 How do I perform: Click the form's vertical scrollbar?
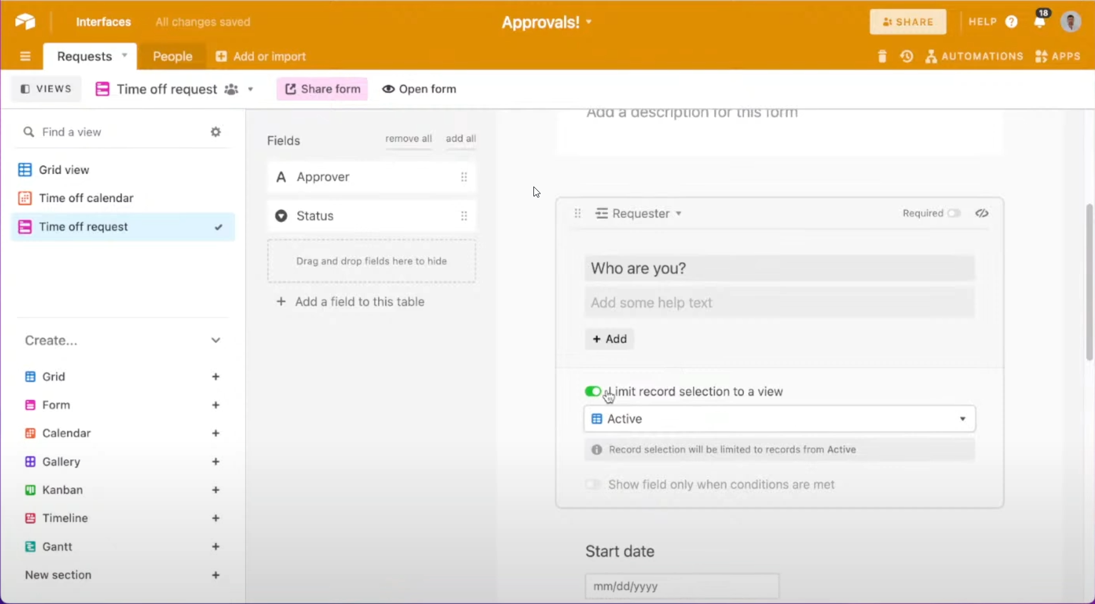coord(1090,281)
